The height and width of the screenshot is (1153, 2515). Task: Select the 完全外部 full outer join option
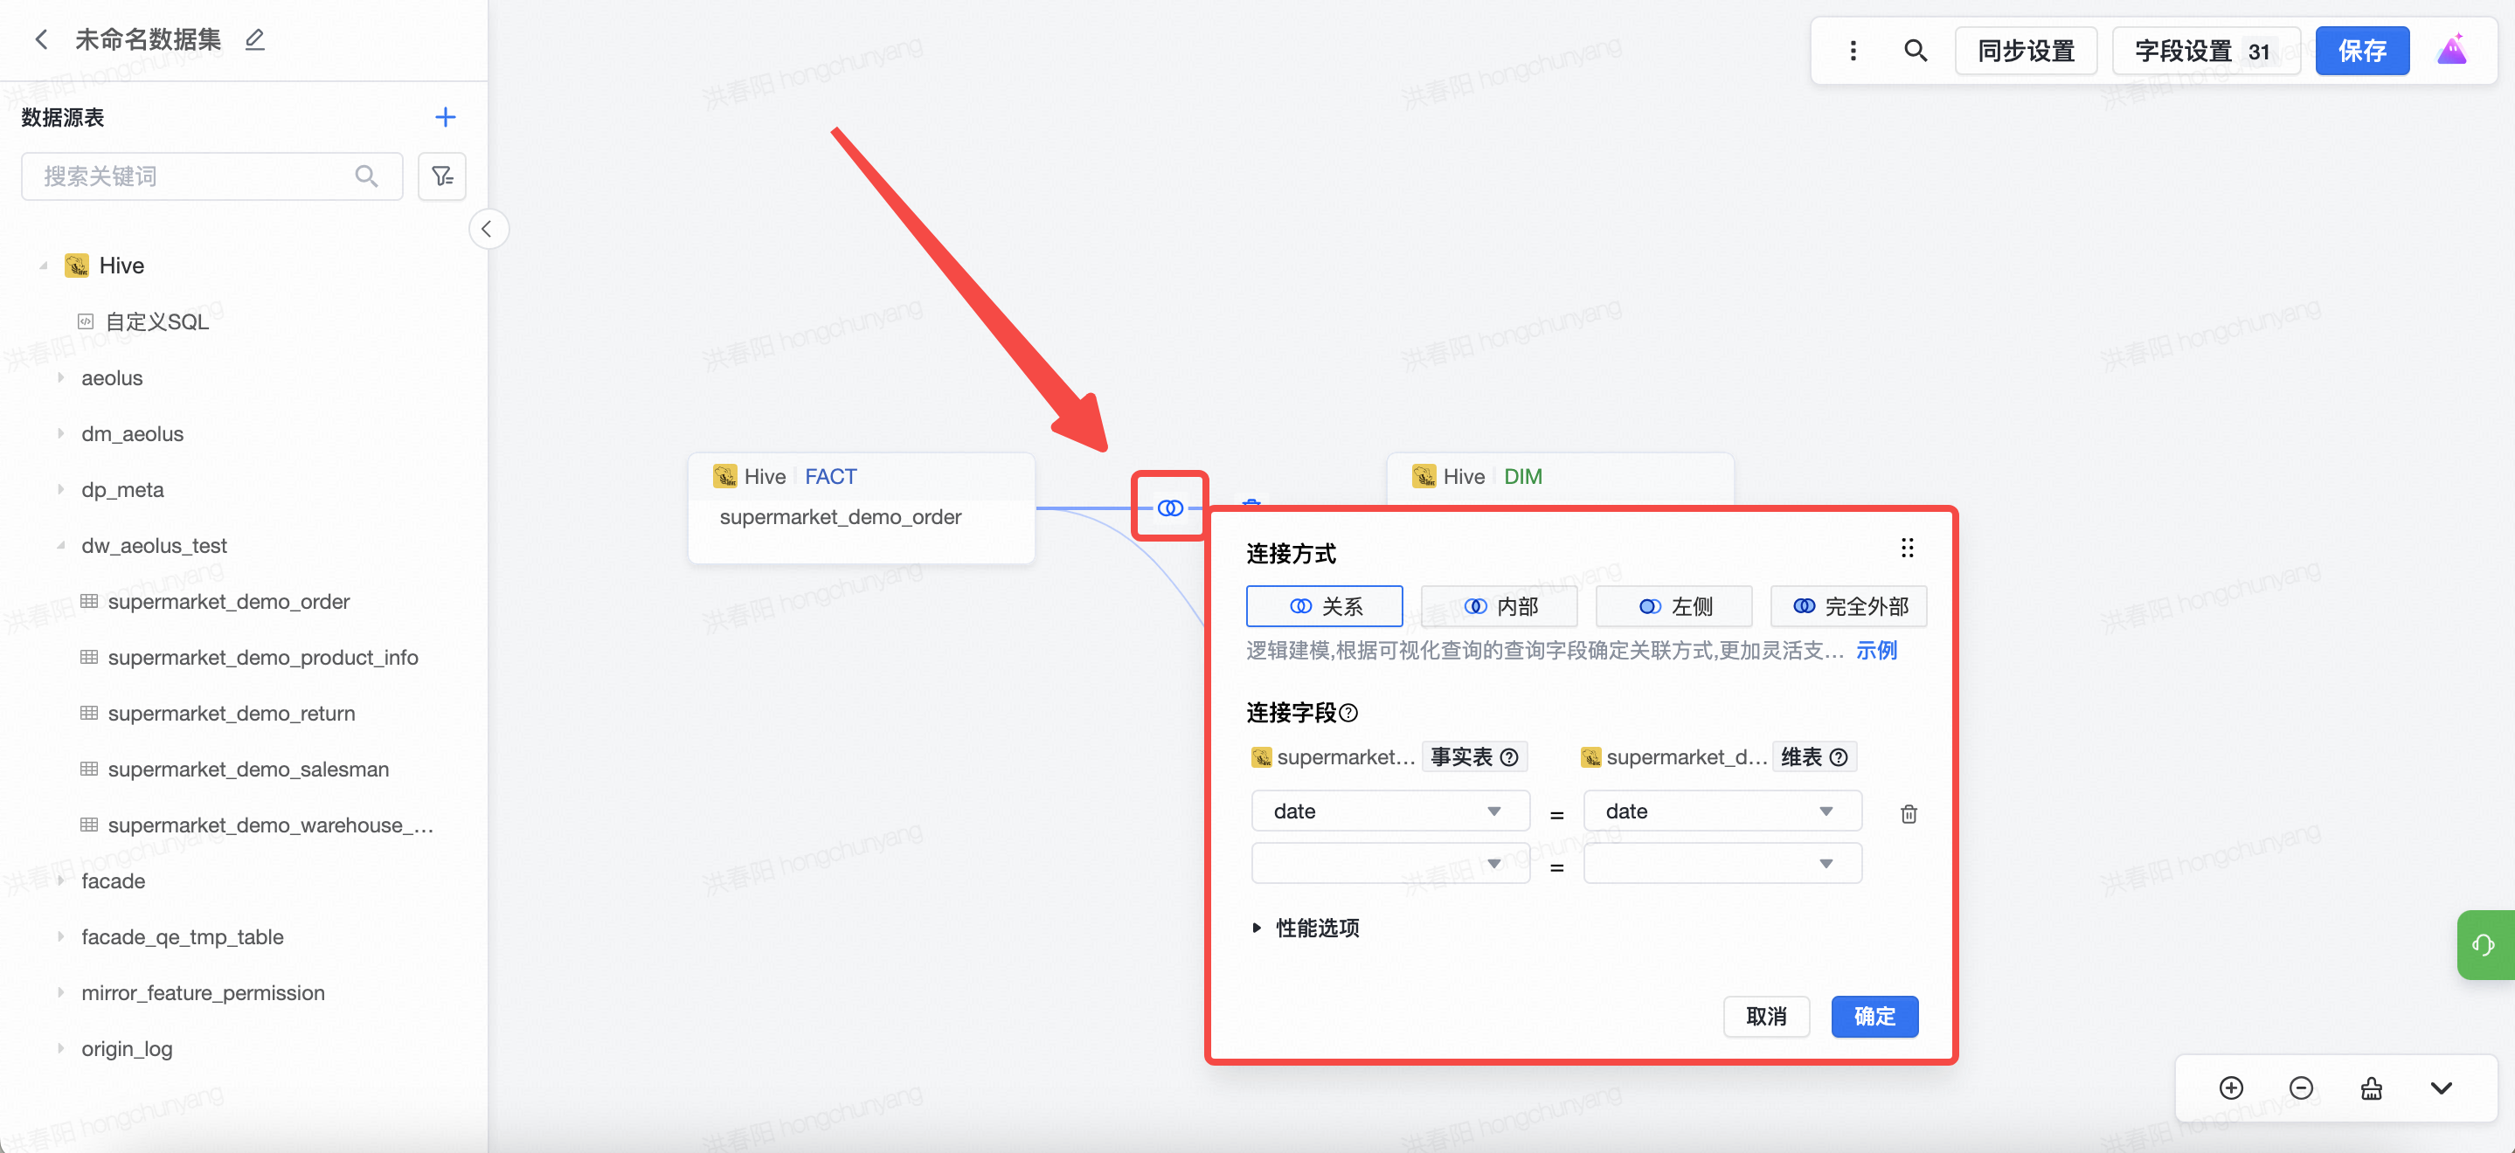[x=1848, y=606]
